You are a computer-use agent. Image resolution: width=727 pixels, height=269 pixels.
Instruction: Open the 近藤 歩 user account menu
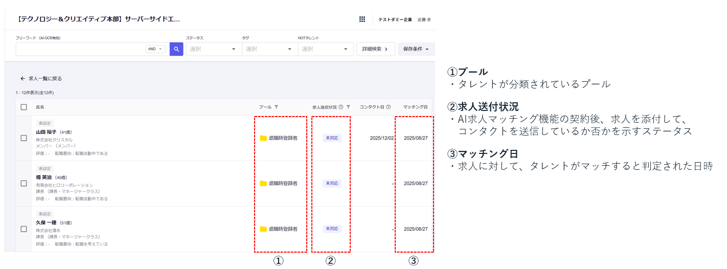[424, 19]
